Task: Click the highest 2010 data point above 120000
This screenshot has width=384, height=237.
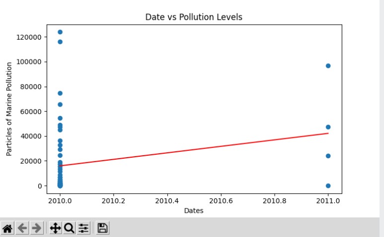Action: pos(60,32)
